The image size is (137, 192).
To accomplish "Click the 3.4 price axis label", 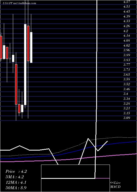I will pos(126,94).
